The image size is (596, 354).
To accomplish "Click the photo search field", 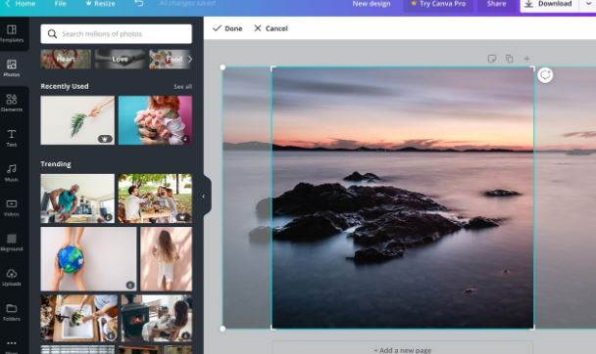I will point(117,34).
